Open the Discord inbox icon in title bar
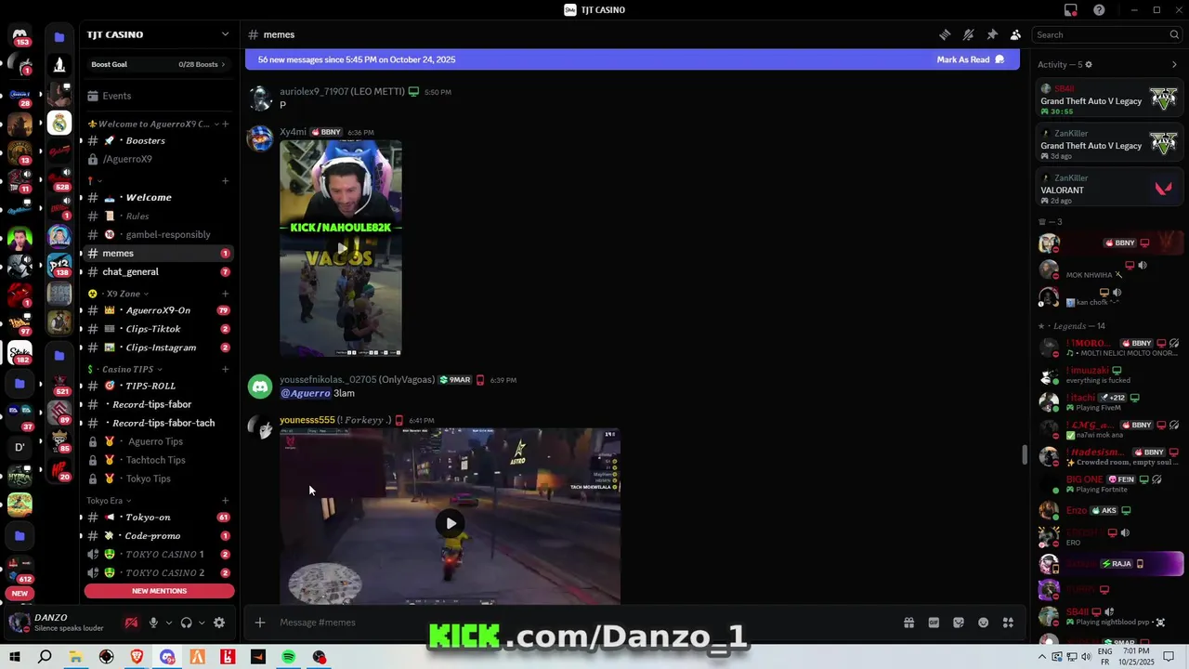 coord(1071,10)
